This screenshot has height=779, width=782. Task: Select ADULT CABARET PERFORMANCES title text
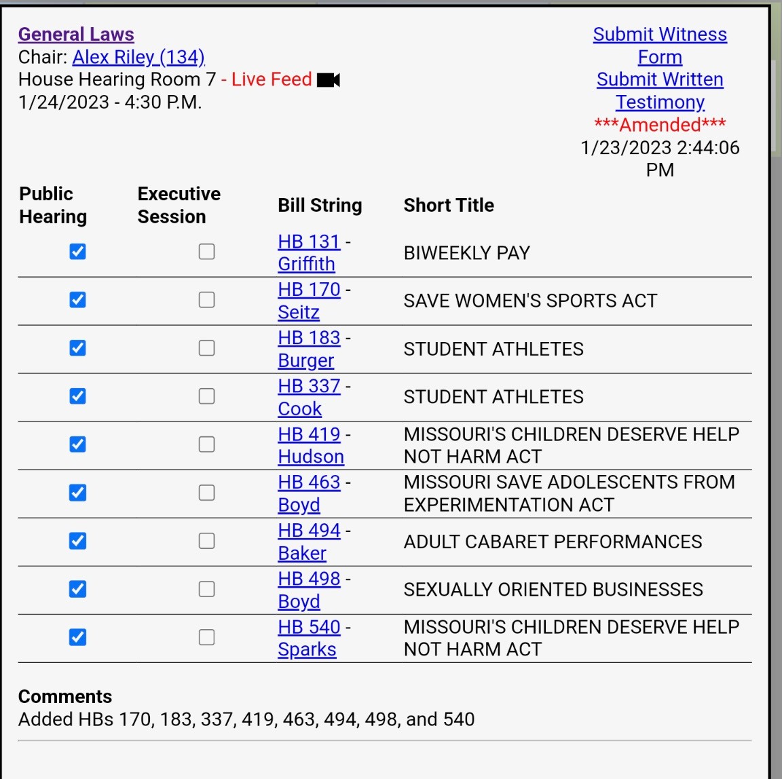click(x=553, y=541)
